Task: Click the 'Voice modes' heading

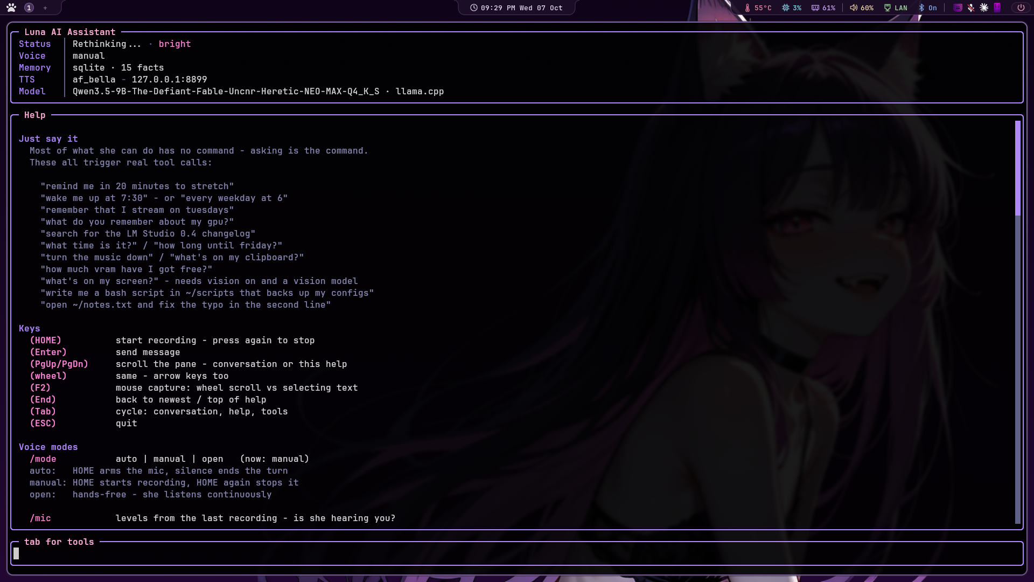Action: click(48, 447)
